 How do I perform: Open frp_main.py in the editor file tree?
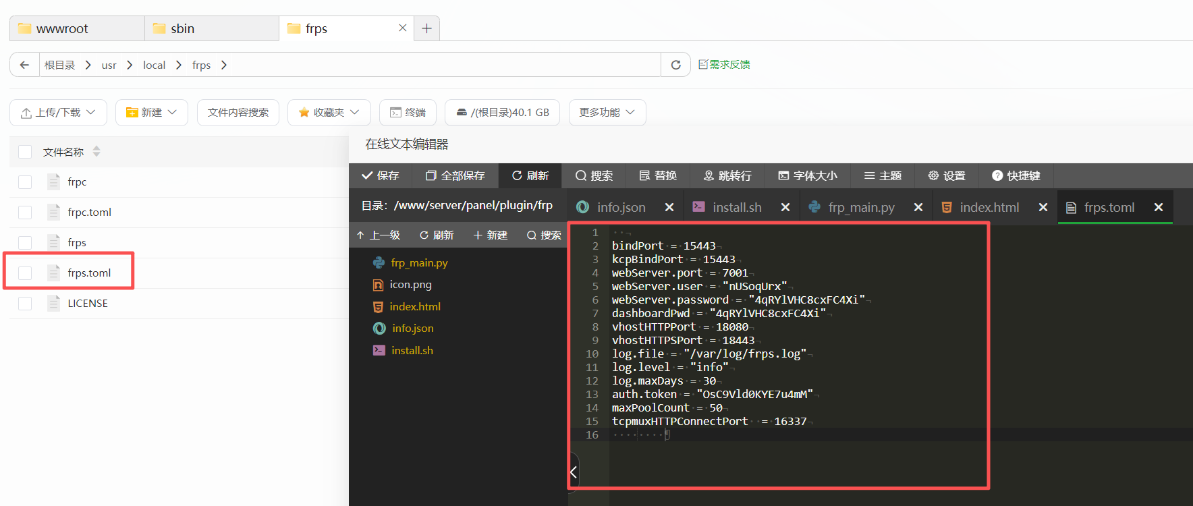[418, 262]
